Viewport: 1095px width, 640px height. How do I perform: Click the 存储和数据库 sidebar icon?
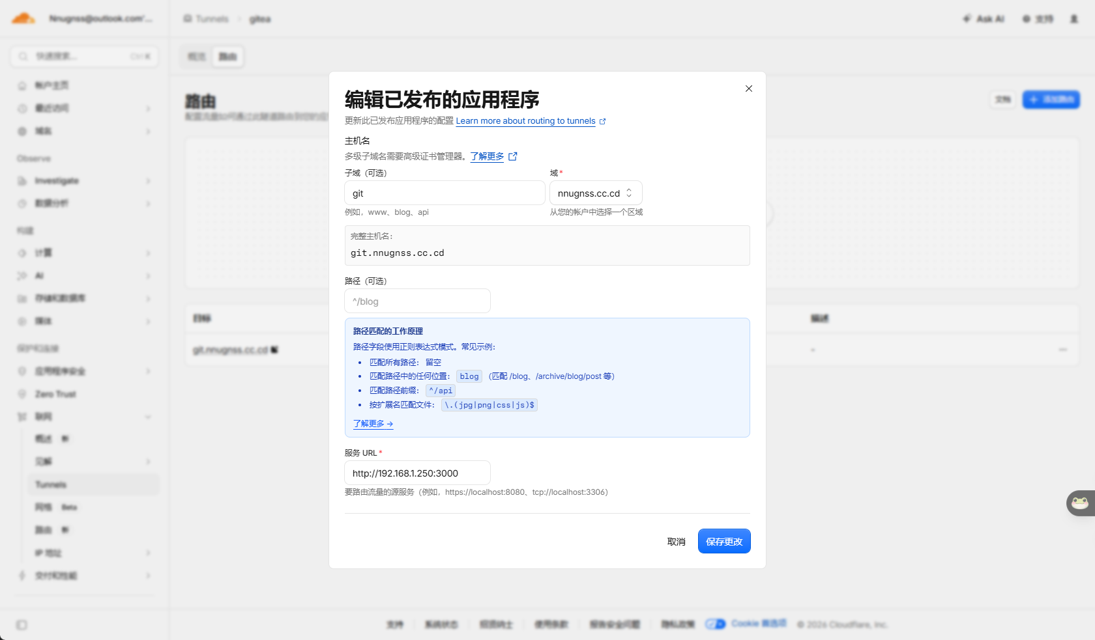coord(22,299)
